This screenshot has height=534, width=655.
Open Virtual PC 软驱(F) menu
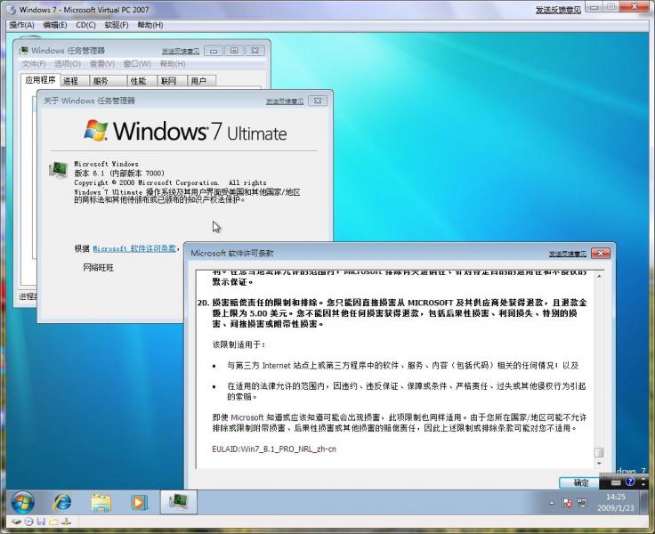click(117, 25)
